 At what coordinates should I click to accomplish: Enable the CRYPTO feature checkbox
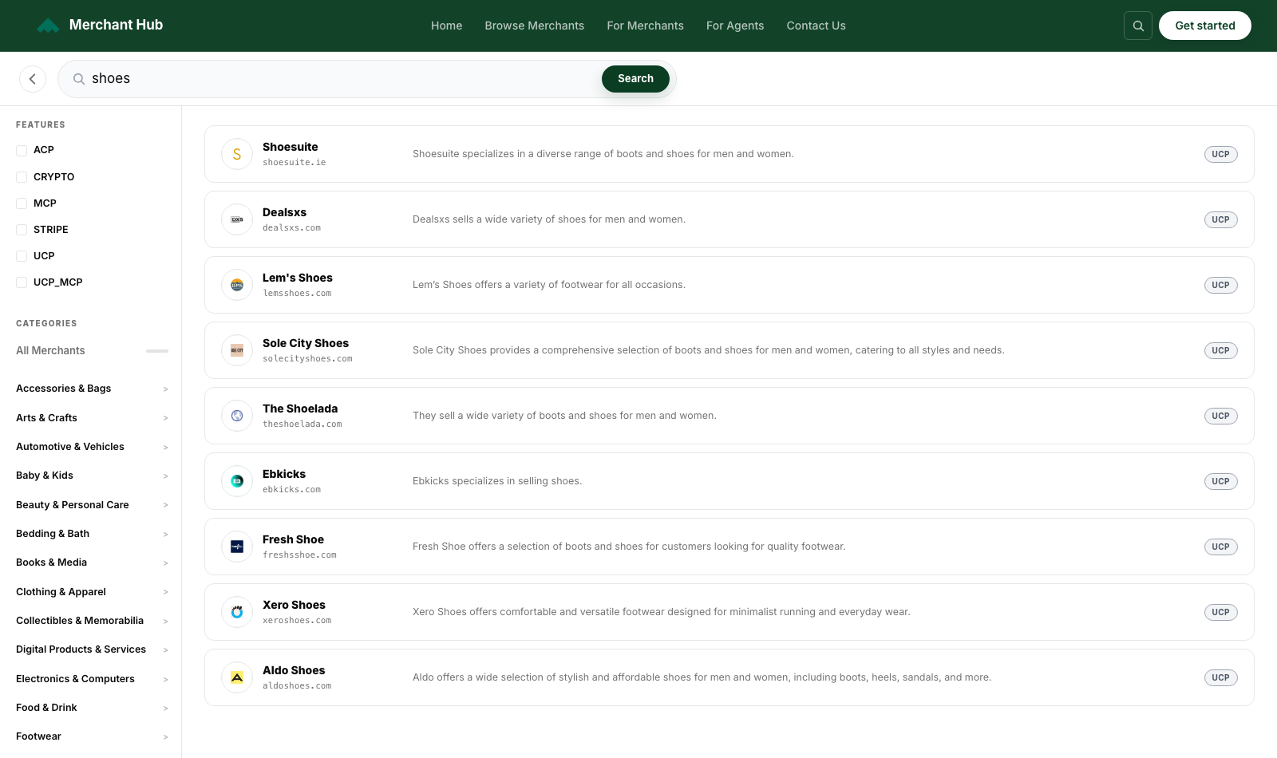pyautogui.click(x=22, y=177)
